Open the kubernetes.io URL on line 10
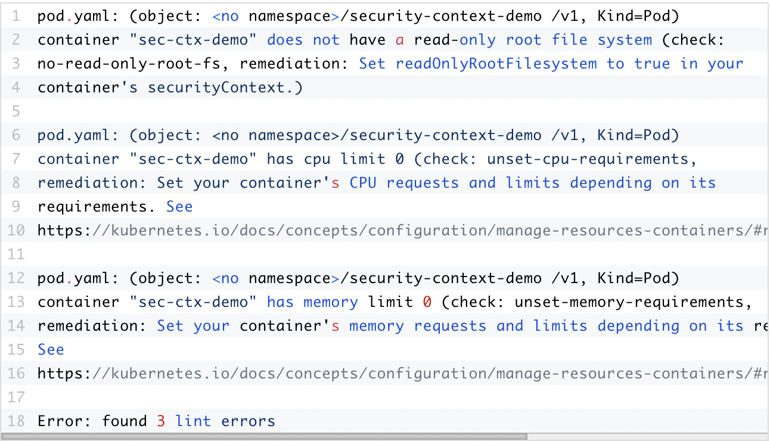Image resolution: width=770 pixels, height=441 pixels. [x=399, y=231]
